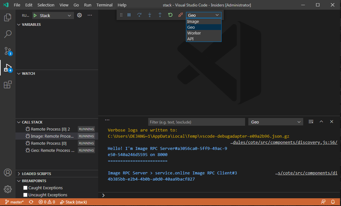Viewport: 341px width, 206px height.
Task: Step out of the current function
Action: point(160,15)
